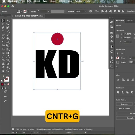Select the Eraser tool

pos(8,38)
